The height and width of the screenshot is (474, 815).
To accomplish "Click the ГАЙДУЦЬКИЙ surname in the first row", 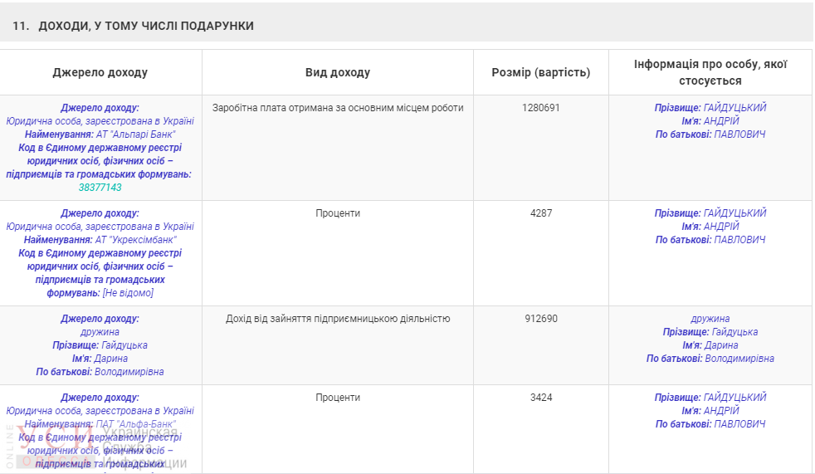I will tap(734, 108).
